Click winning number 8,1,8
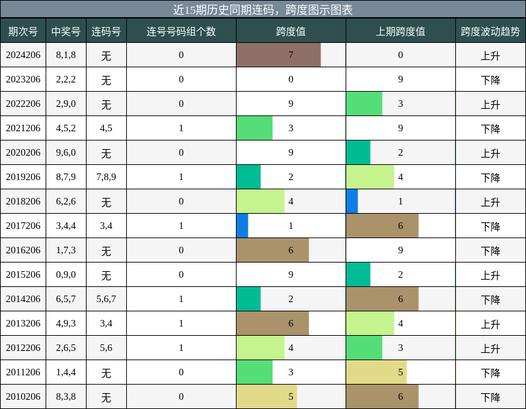The image size is (526, 409). [66, 55]
